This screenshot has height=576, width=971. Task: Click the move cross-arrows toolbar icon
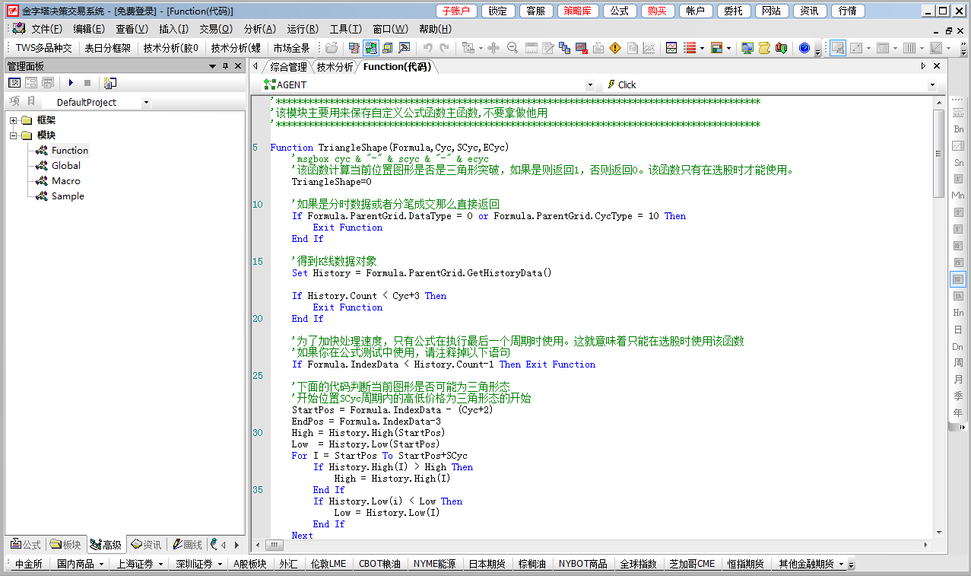click(493, 49)
